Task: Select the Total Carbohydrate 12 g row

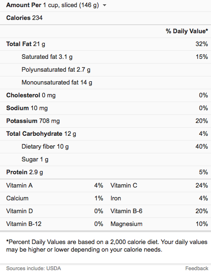Action: [x=106, y=134]
